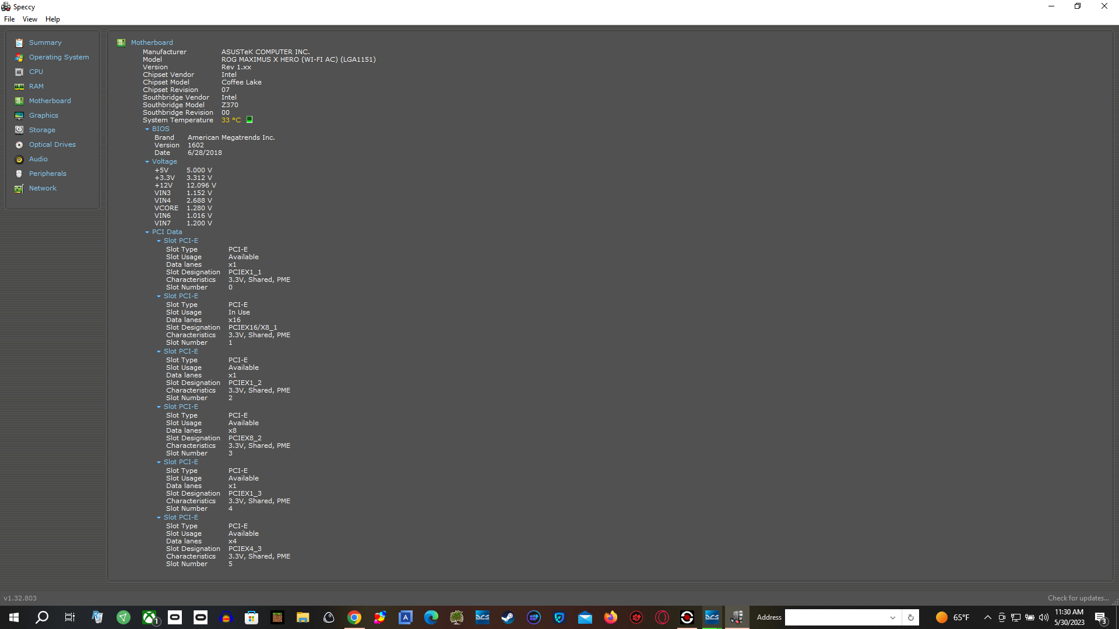1119x629 pixels.
Task: Open Steam from taskbar
Action: pyautogui.click(x=508, y=617)
